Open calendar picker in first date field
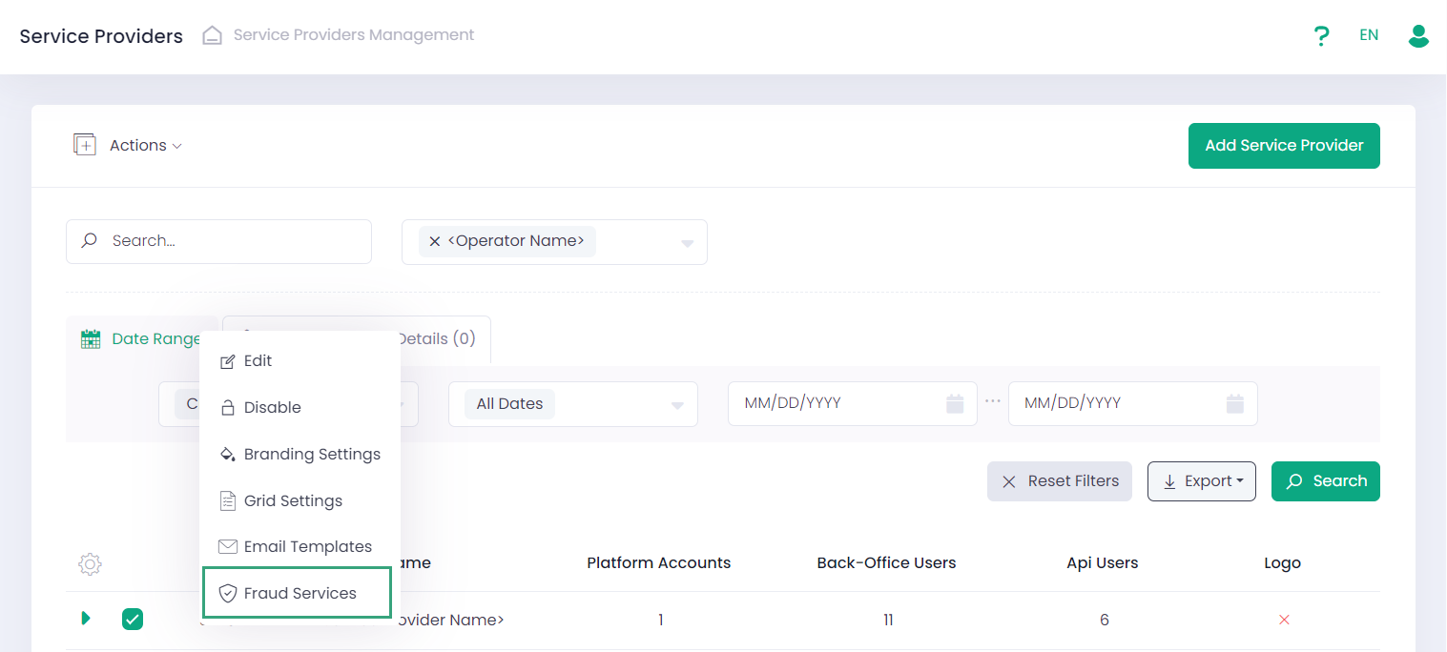 pos(955,403)
